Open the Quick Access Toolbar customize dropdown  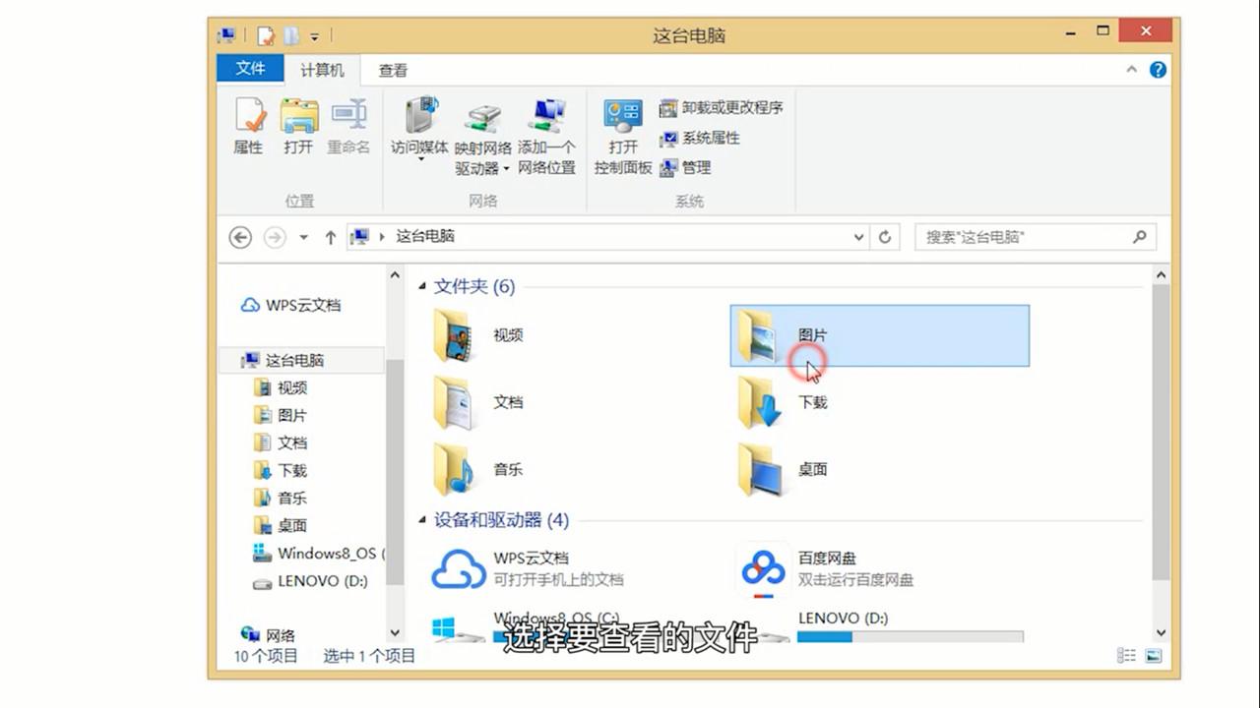click(315, 36)
